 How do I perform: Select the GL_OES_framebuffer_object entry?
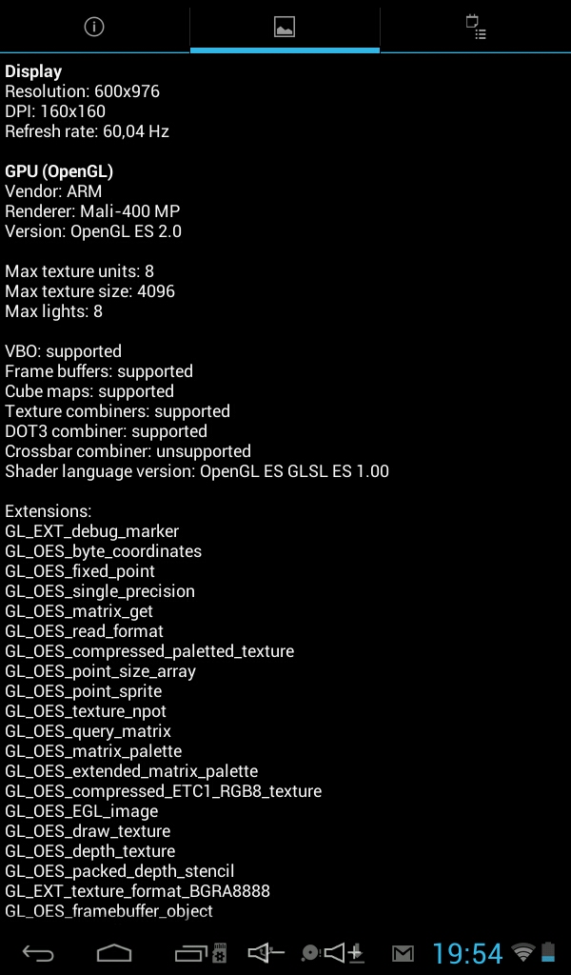click(108, 911)
